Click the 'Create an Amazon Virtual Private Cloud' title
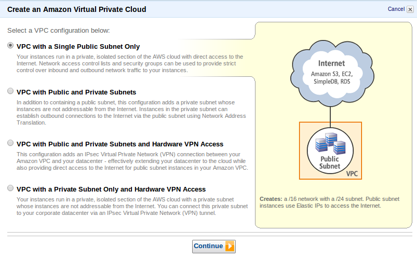 pyautogui.click(x=76, y=9)
